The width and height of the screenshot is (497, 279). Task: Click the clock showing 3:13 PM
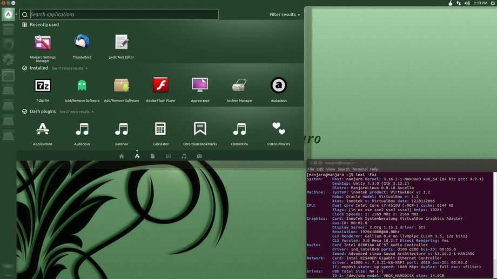tap(480, 3)
